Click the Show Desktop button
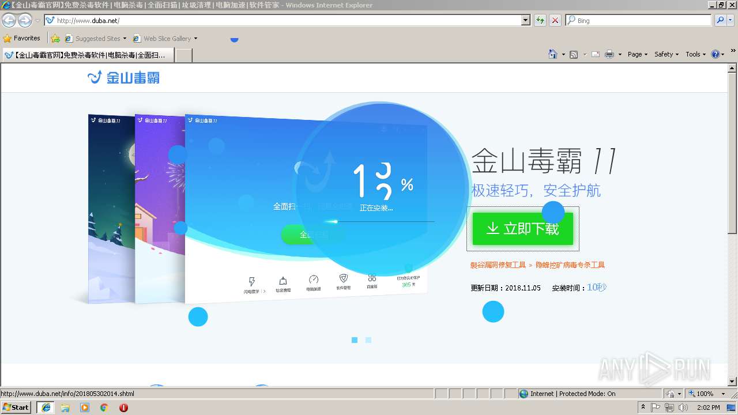The width and height of the screenshot is (738, 415). tap(732, 408)
